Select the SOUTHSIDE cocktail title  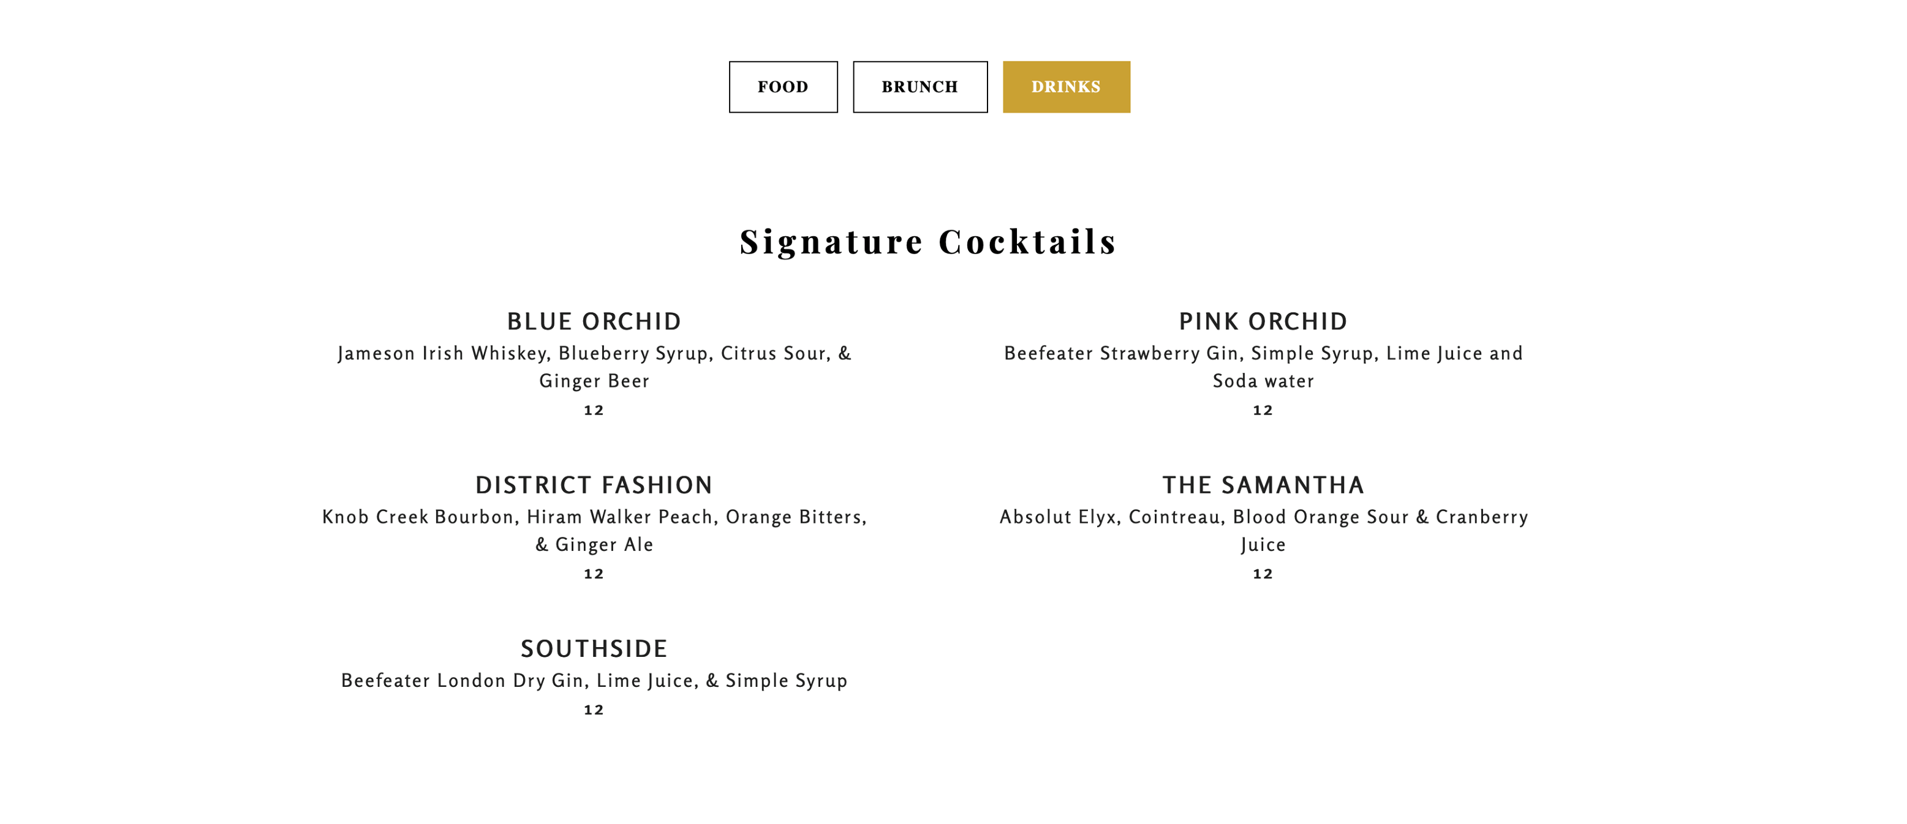click(x=594, y=649)
